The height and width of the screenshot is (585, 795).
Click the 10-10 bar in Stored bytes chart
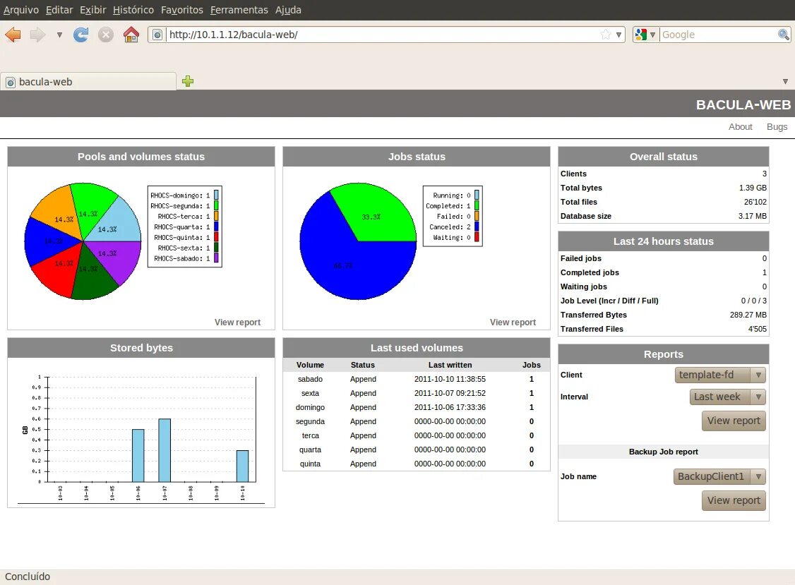coord(243,466)
